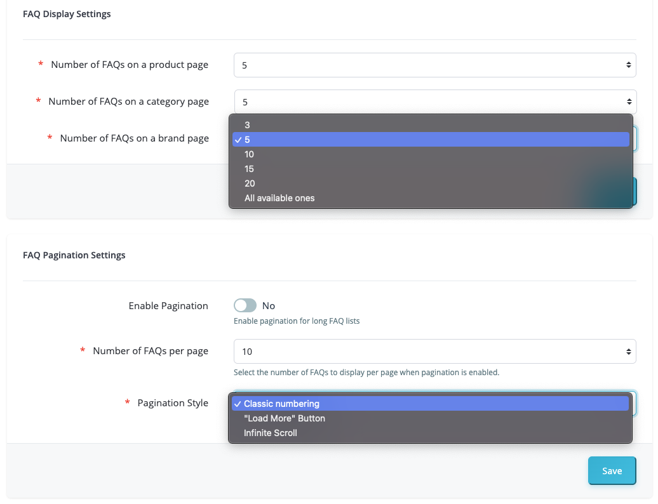Click the Enable Pagination label
Screen dimensions: 658x504
point(168,306)
